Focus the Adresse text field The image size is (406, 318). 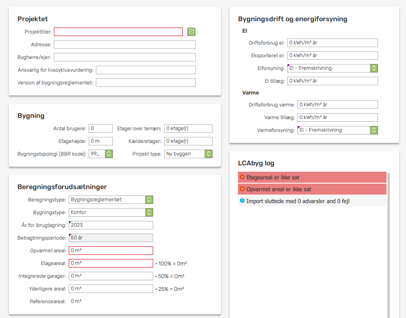[x=125, y=45]
